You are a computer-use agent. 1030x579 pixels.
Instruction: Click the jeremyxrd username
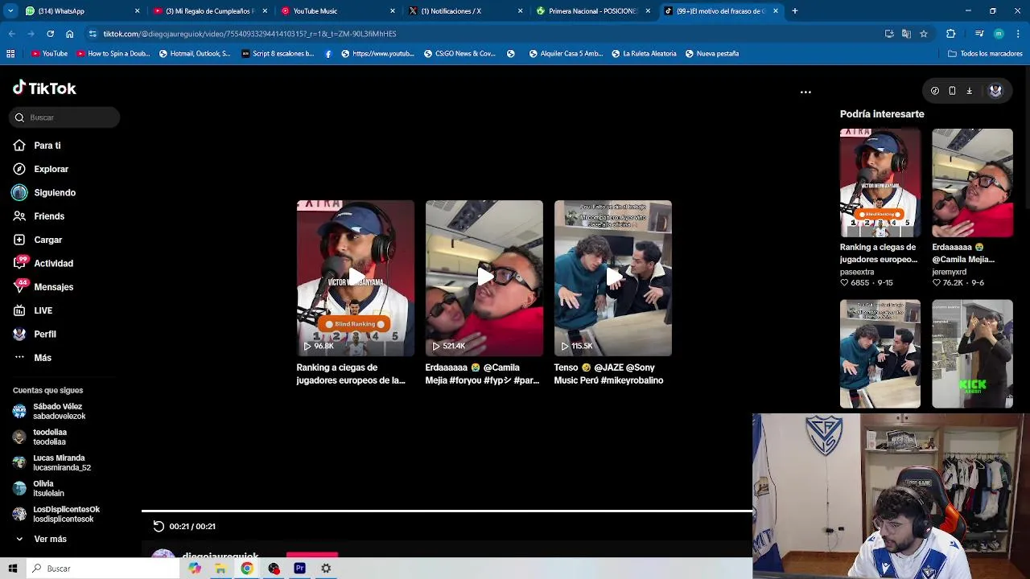point(949,272)
